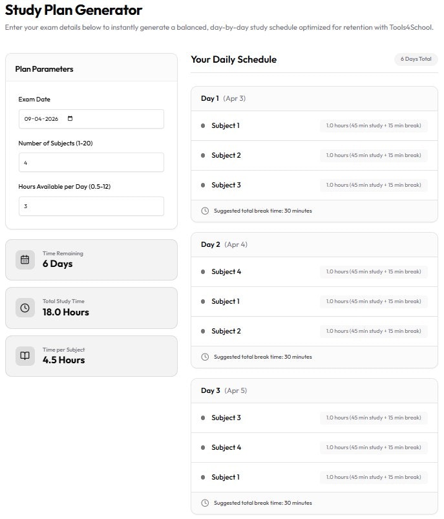
Task: Click the Subject 4 label in Day 3
Action: 226,447
